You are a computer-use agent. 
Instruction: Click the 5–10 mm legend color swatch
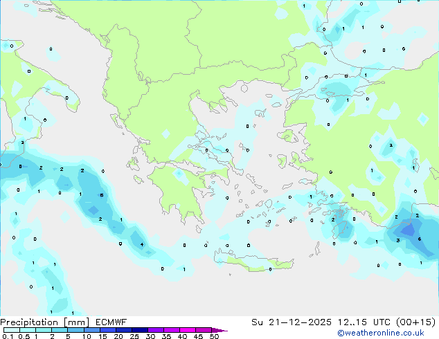[x=75, y=330]
